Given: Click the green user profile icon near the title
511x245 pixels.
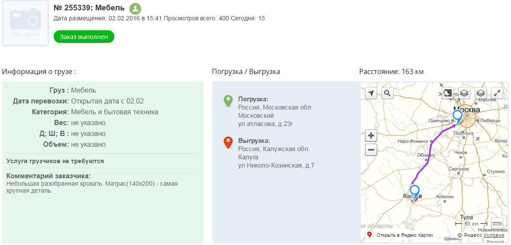Looking at the screenshot, I should (x=135, y=8).
